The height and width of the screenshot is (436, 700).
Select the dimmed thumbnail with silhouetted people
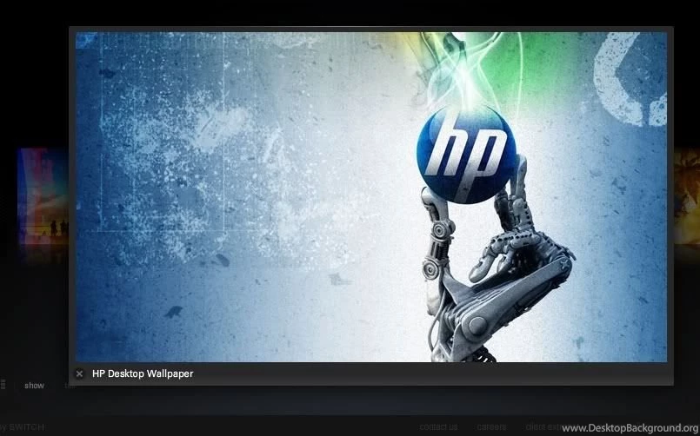[x=43, y=196]
